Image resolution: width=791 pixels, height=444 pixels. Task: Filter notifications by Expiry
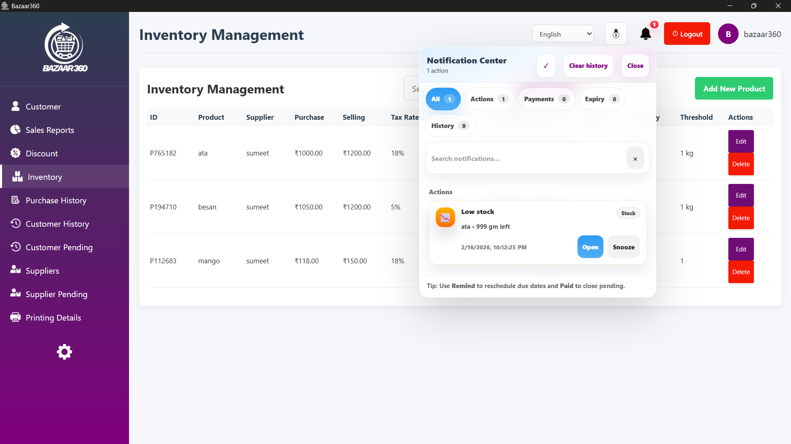coord(602,99)
